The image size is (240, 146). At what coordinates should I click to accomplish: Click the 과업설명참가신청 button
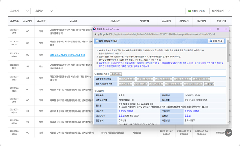coord(173,84)
